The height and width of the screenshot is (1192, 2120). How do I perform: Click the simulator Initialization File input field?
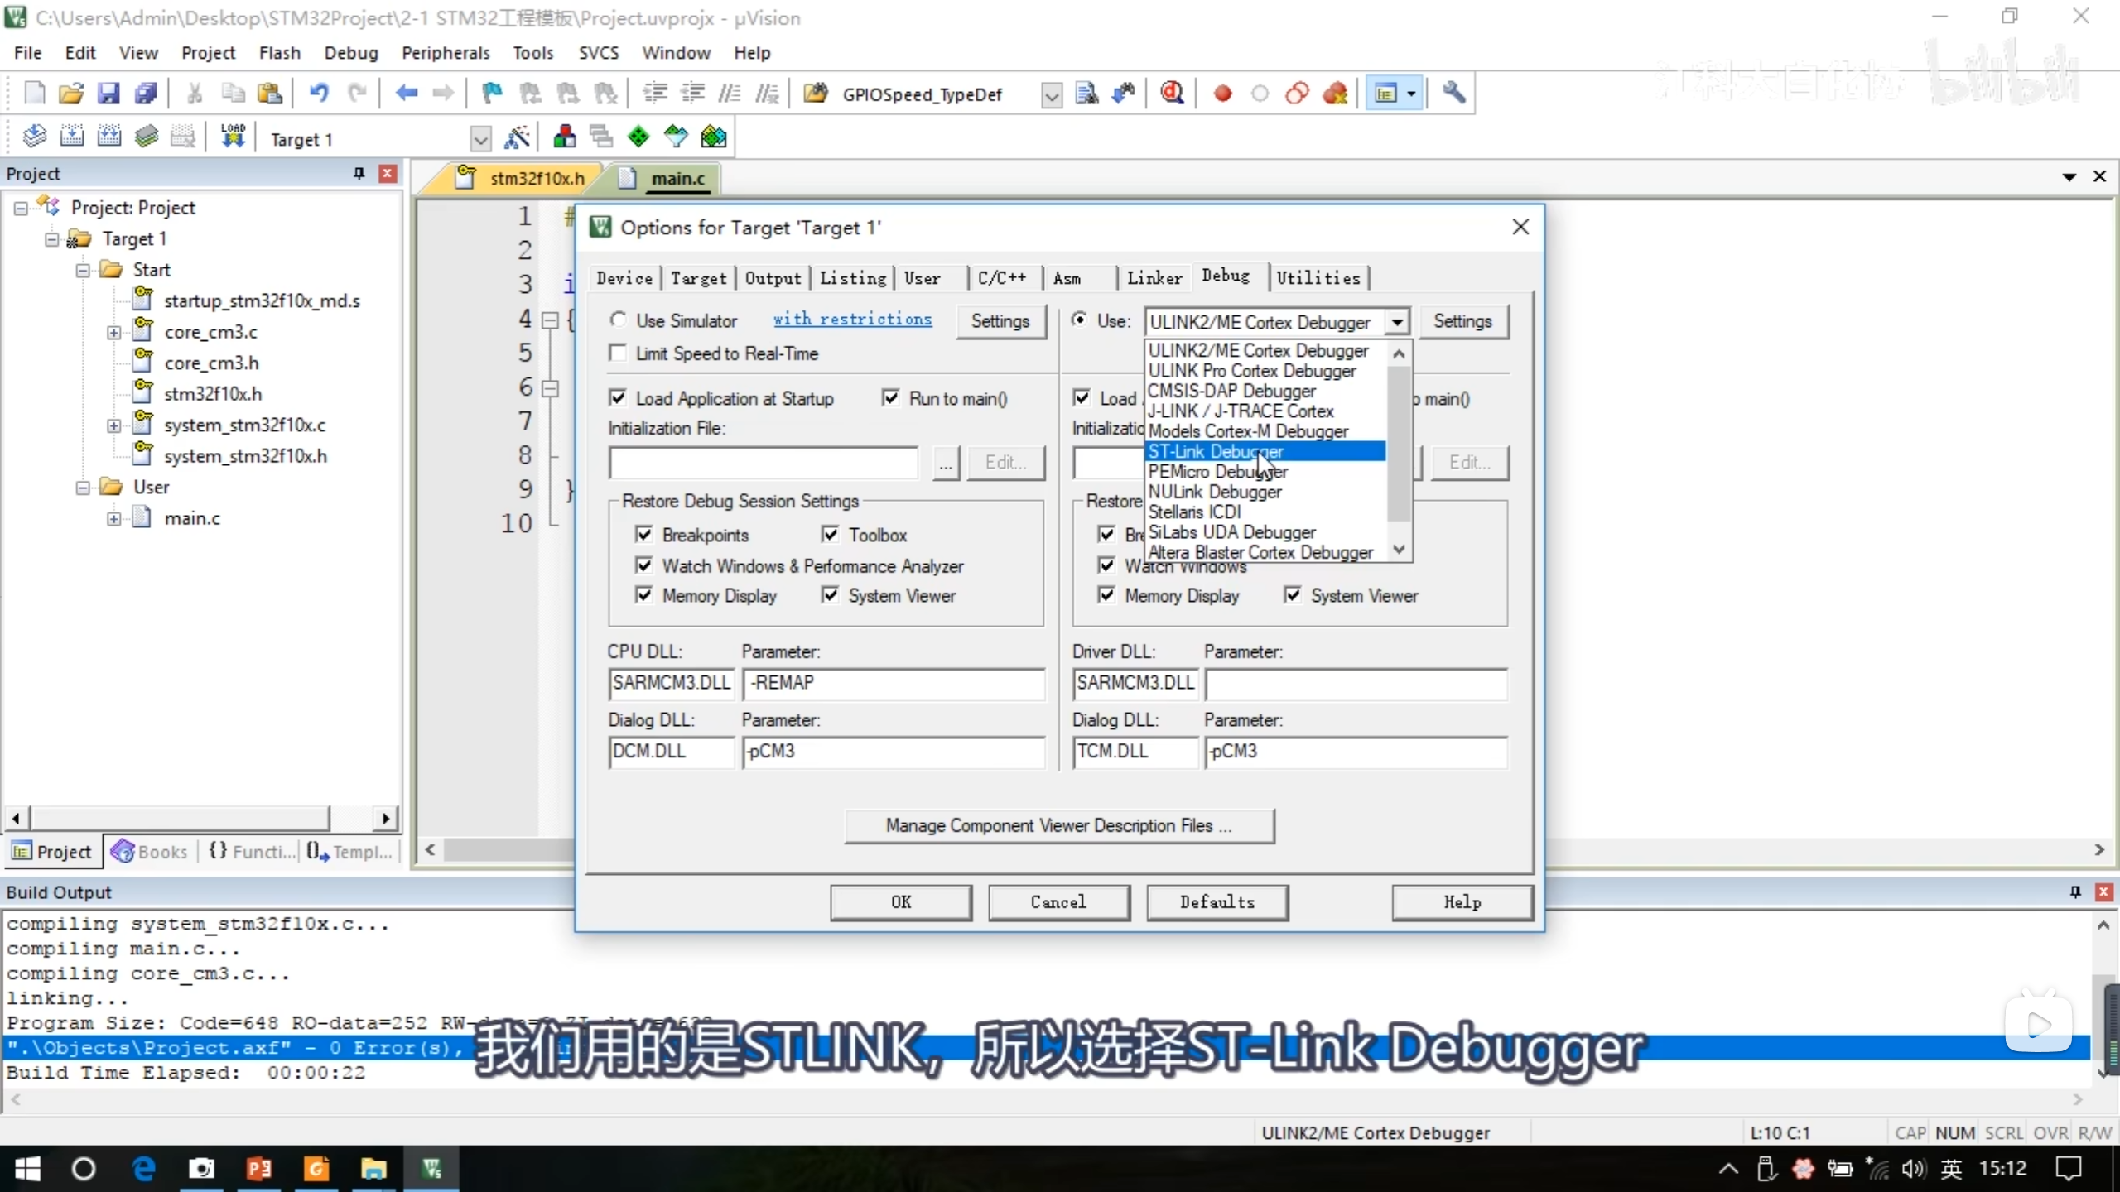click(763, 463)
